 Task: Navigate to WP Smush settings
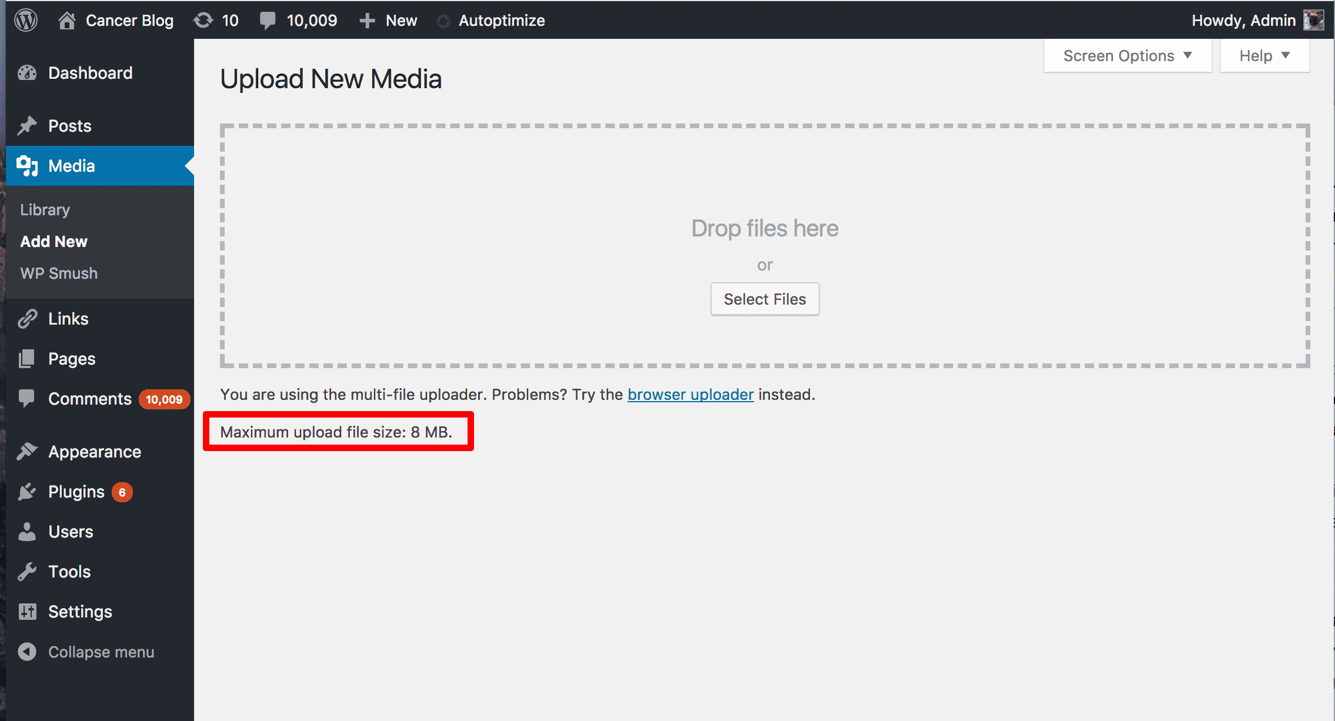(x=58, y=273)
